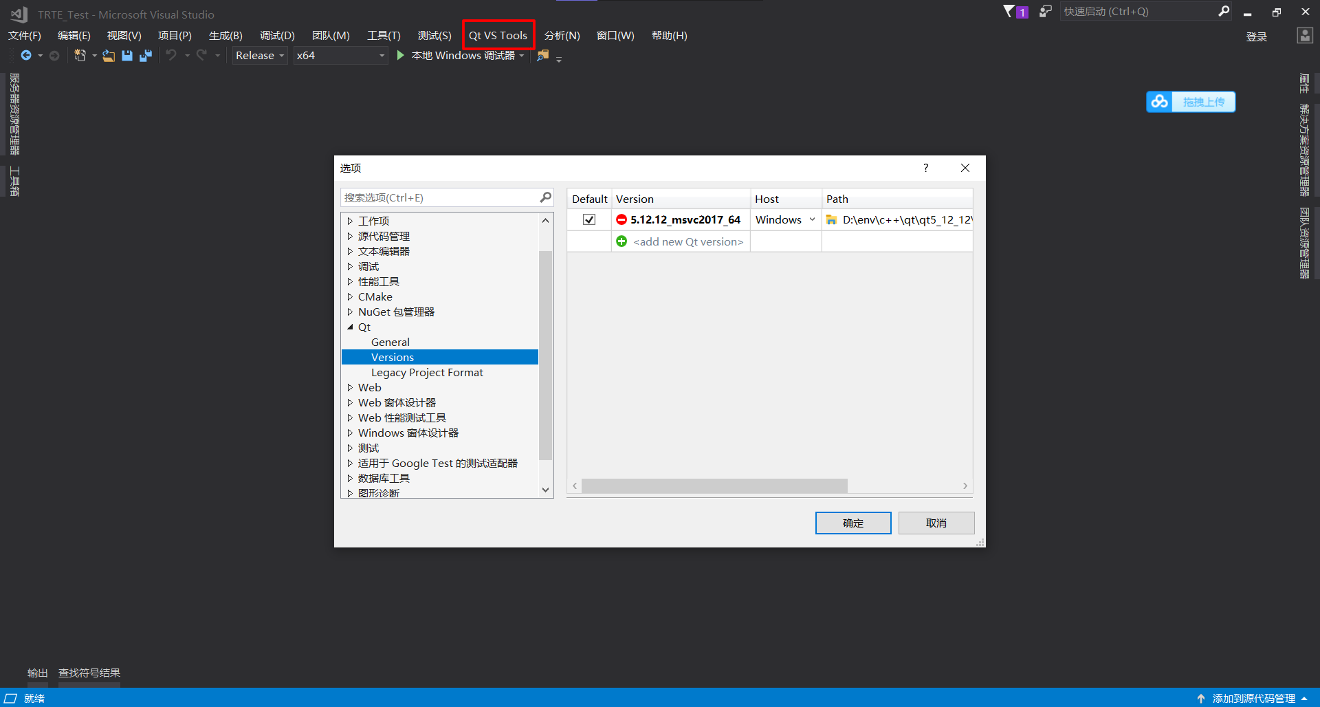Click the notifications flag icon in title bar

[x=1009, y=11]
